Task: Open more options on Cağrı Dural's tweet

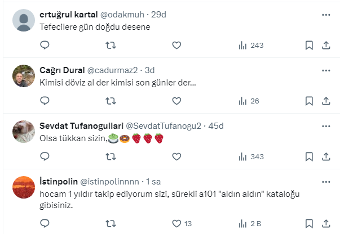Action: tap(326, 70)
